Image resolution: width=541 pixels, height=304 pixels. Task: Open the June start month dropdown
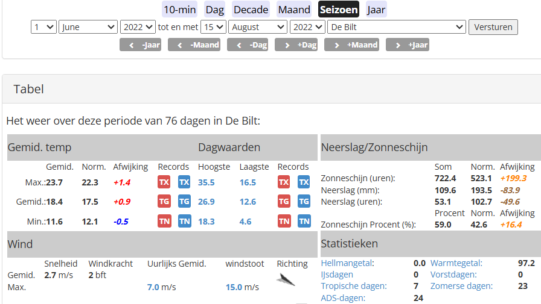[x=88, y=27]
